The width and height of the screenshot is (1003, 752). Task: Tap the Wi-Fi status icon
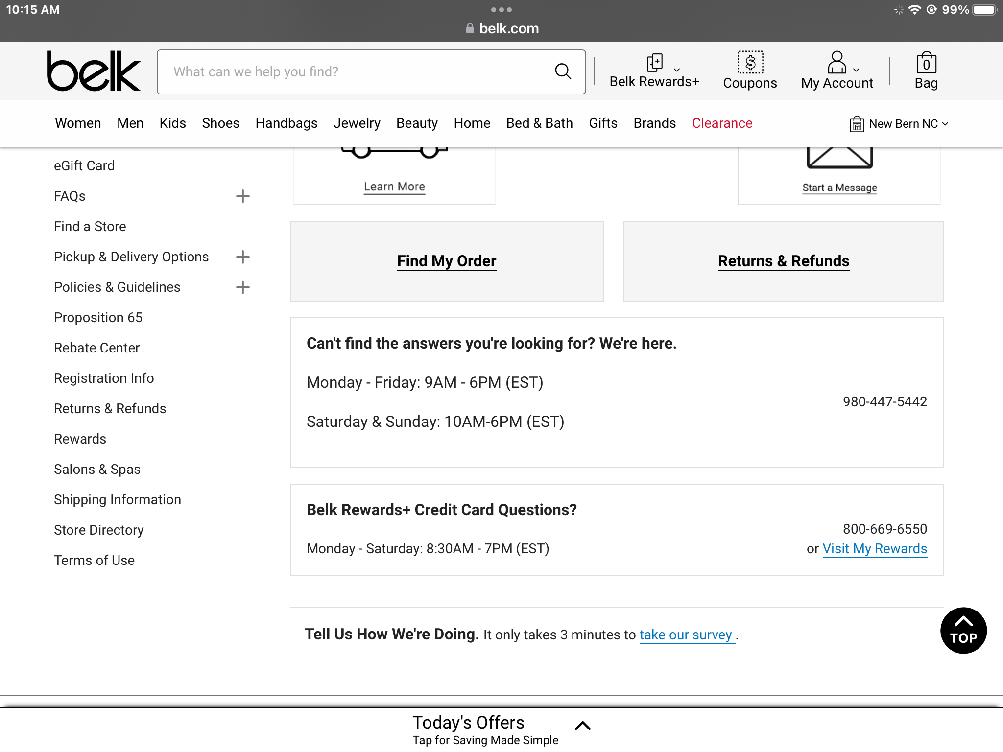(x=914, y=10)
